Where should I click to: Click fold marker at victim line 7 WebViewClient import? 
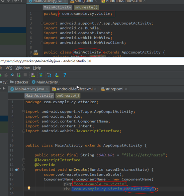click(42, 43)
